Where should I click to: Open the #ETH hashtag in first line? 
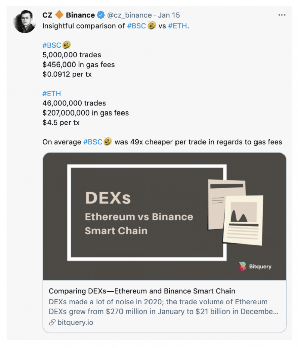tap(178, 26)
